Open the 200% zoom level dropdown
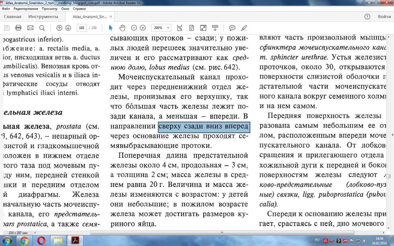This screenshot has width=394, height=246. [168, 28]
